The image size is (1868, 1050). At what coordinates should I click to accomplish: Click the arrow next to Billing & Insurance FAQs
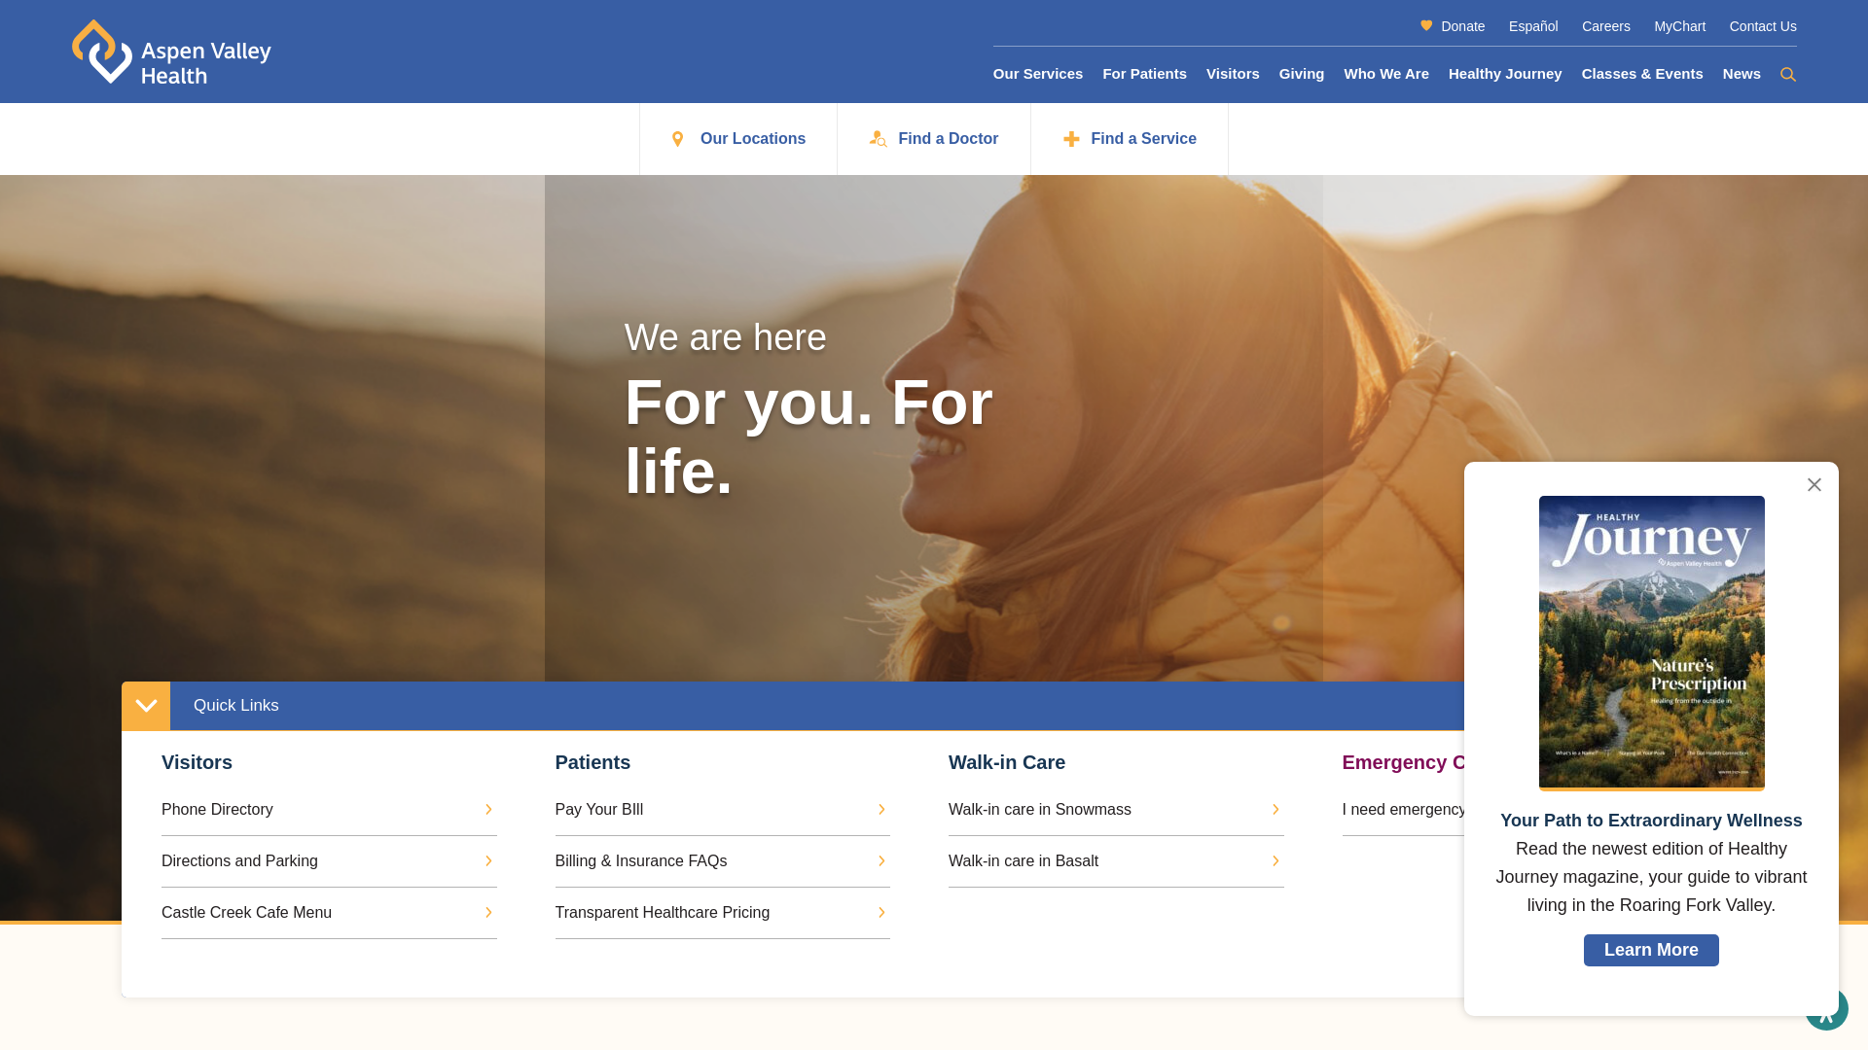(x=881, y=861)
